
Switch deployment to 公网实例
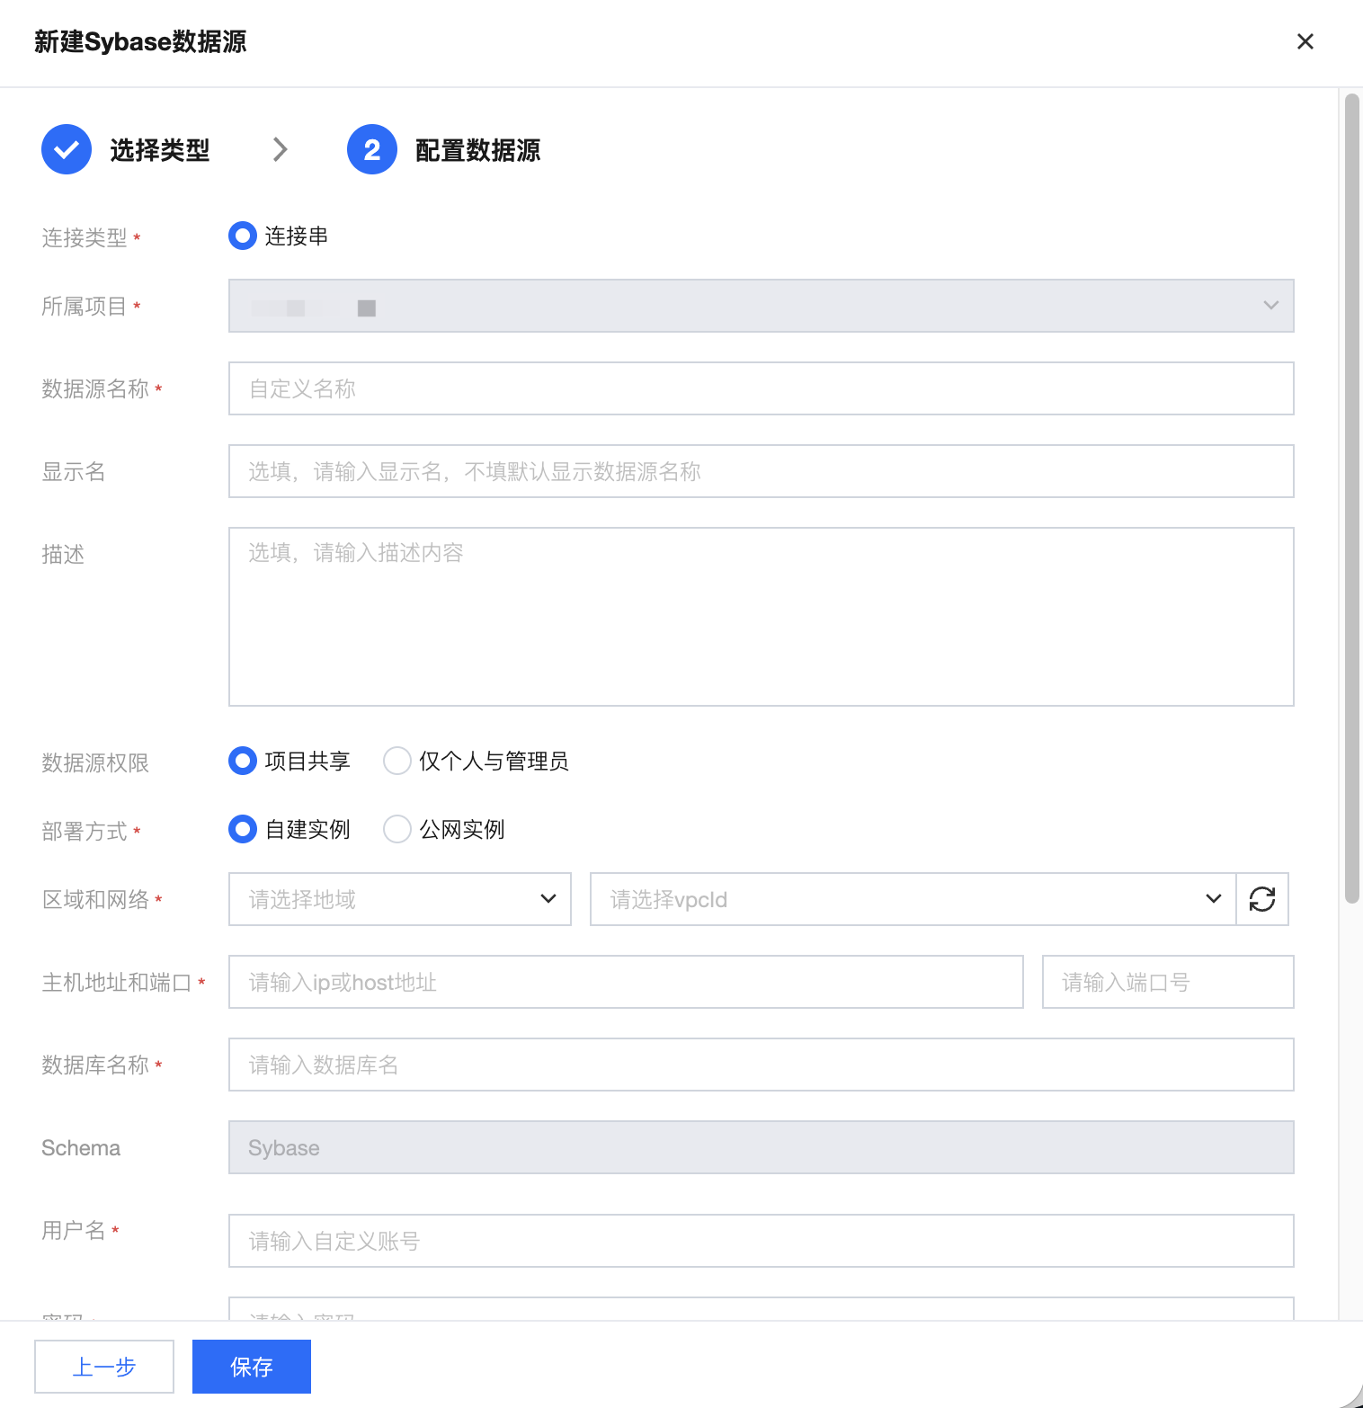(x=397, y=829)
